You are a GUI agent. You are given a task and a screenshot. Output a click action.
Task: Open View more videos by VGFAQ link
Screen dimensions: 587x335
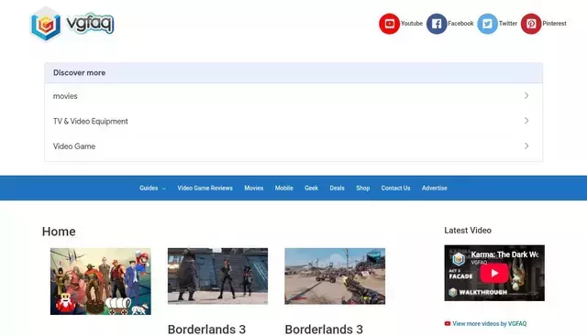(489, 323)
